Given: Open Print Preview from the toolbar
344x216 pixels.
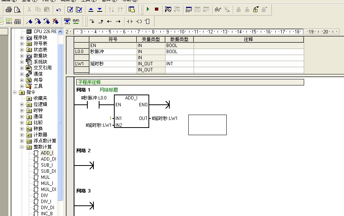Looking at the screenshot, I should point(17,9).
